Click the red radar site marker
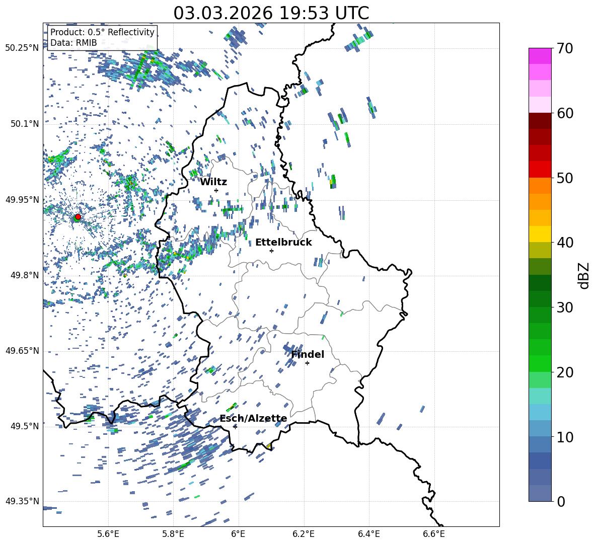 coord(78,217)
